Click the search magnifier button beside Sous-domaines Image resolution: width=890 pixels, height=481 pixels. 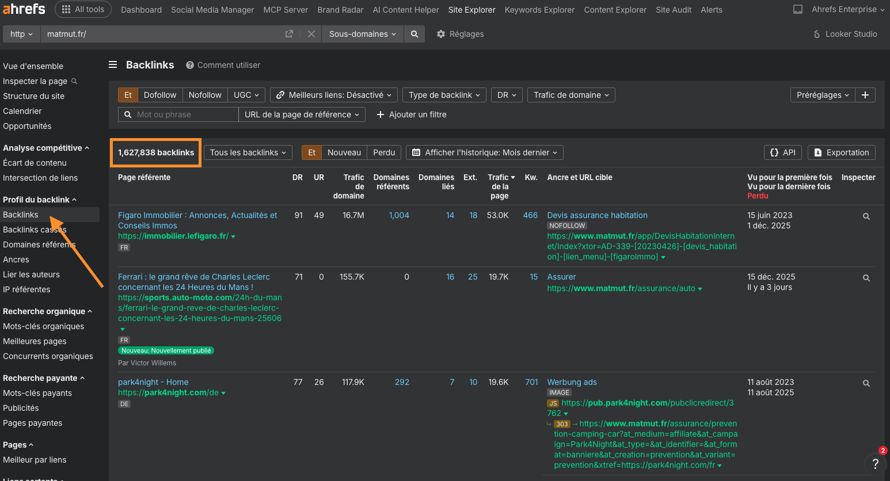414,34
